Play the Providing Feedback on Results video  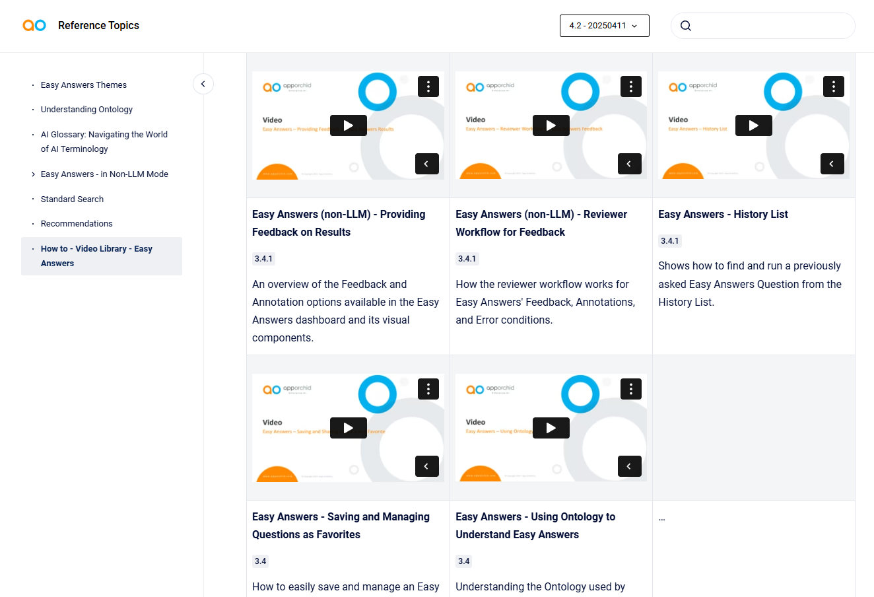click(x=348, y=125)
